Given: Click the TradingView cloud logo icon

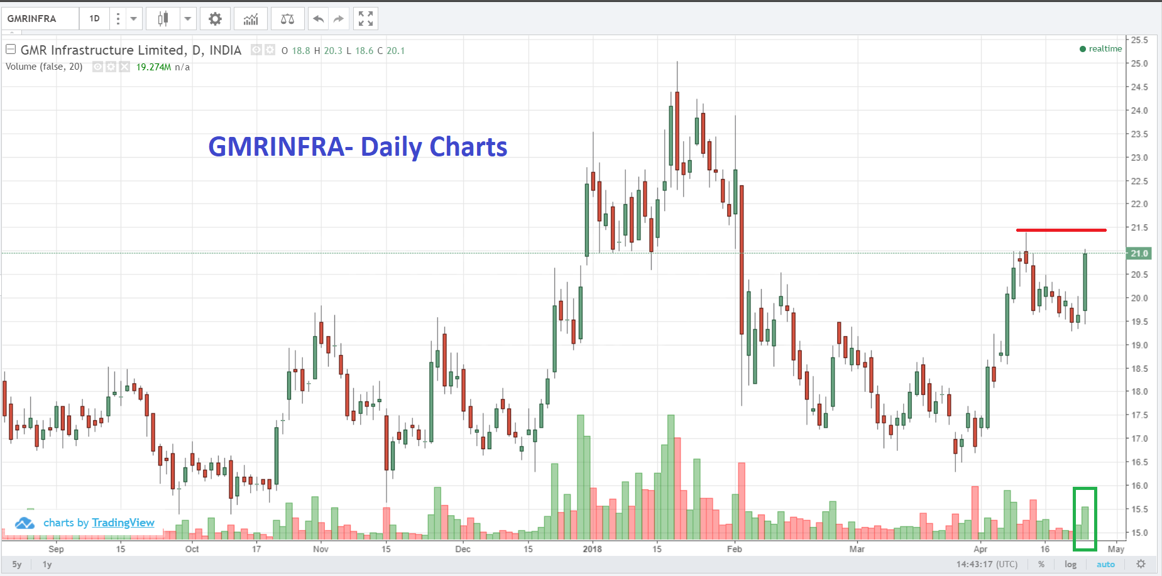Looking at the screenshot, I should click(25, 523).
